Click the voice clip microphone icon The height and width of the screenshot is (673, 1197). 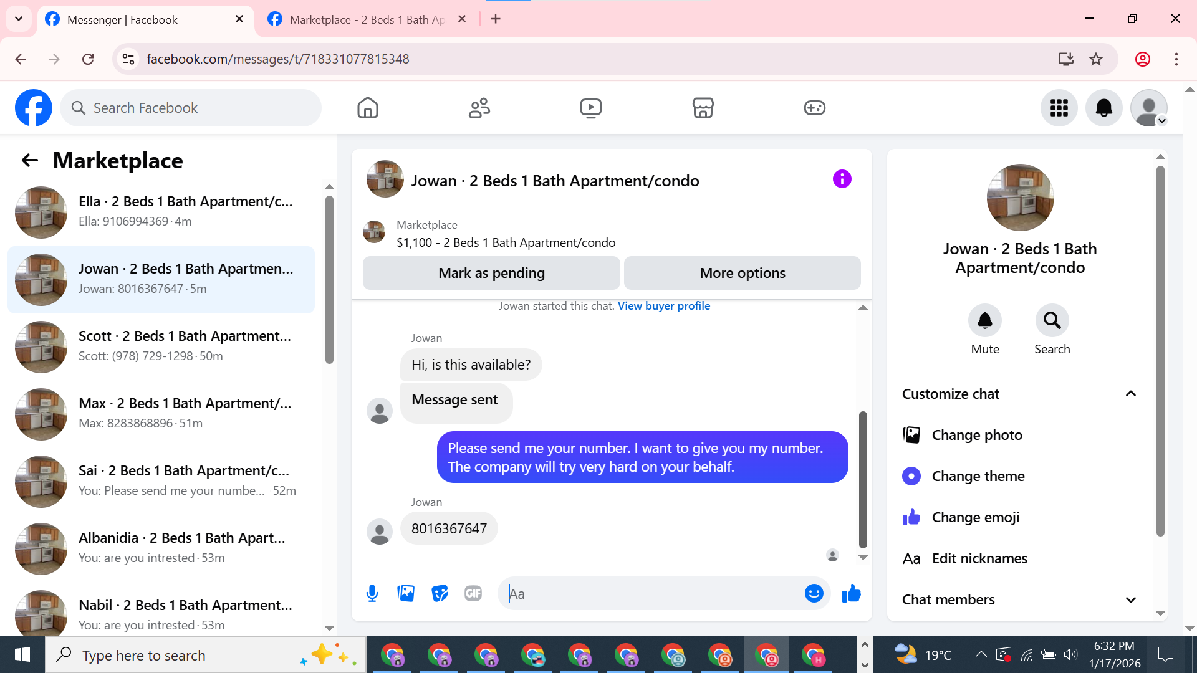click(x=372, y=593)
